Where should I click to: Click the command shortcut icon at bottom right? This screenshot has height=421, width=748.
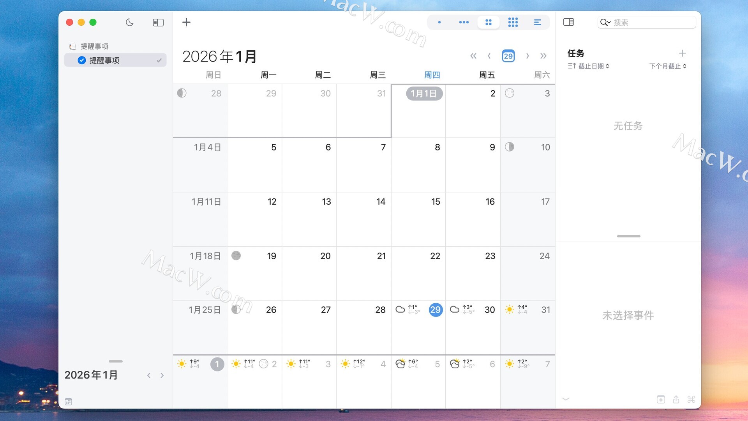point(691,400)
